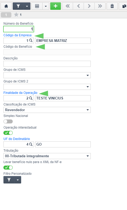Open the Finalidade da Operação link

coord(20,93)
